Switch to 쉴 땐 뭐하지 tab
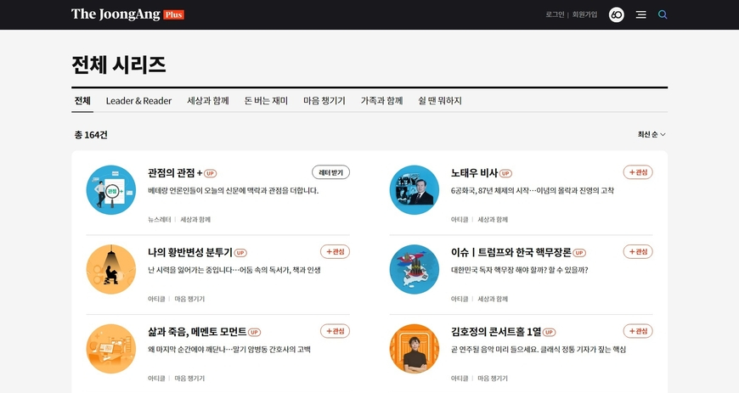Image resolution: width=739 pixels, height=393 pixels. tap(440, 101)
